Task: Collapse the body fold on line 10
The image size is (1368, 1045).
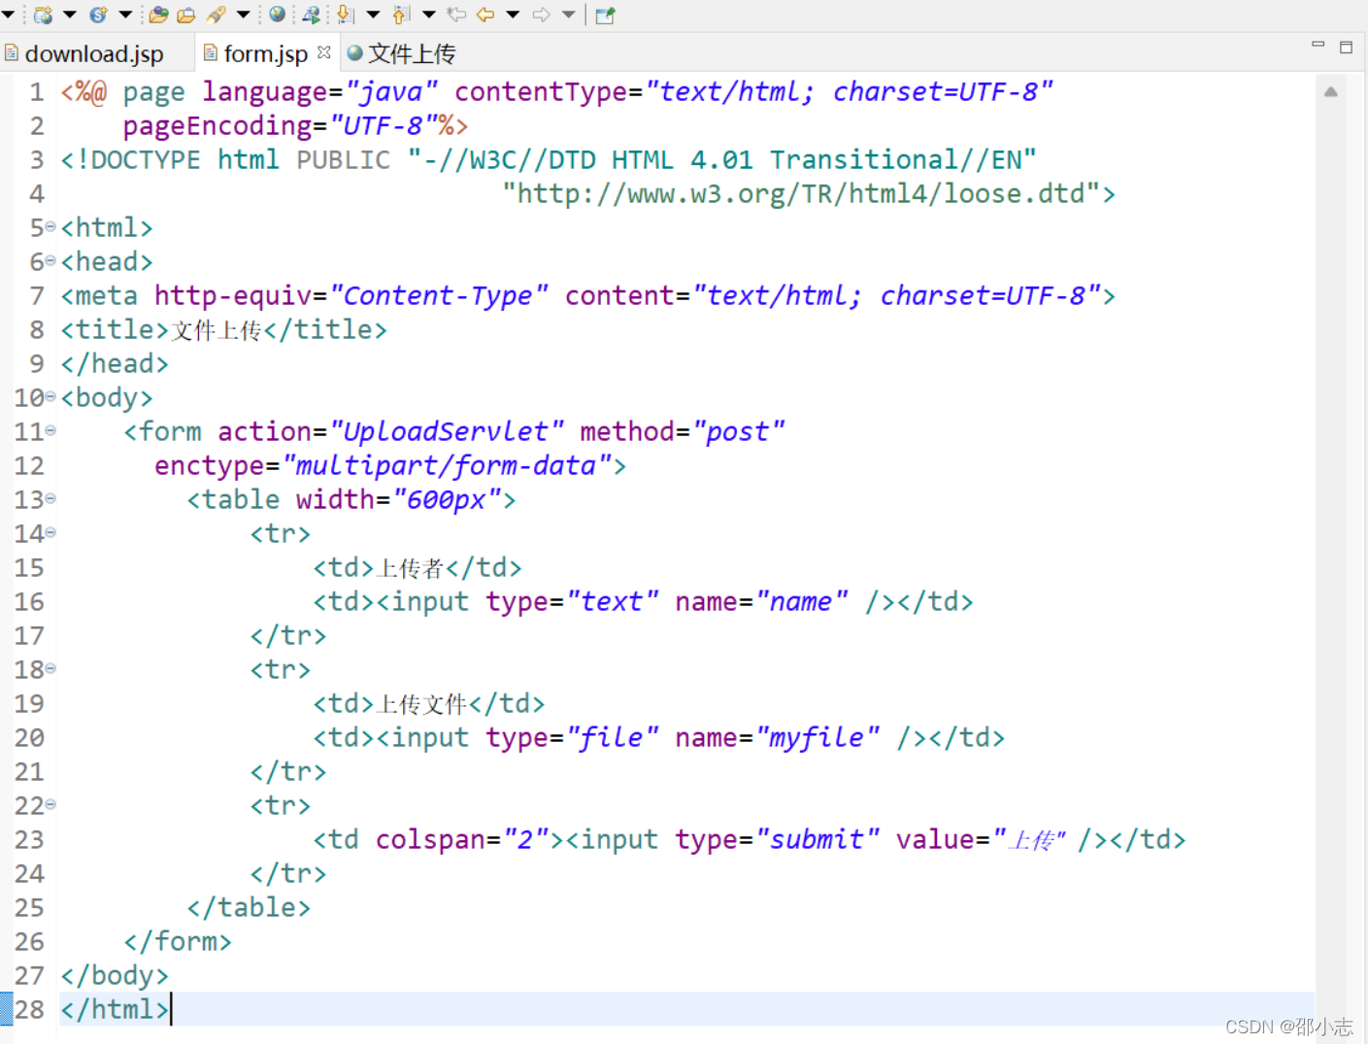Action: pos(50,397)
